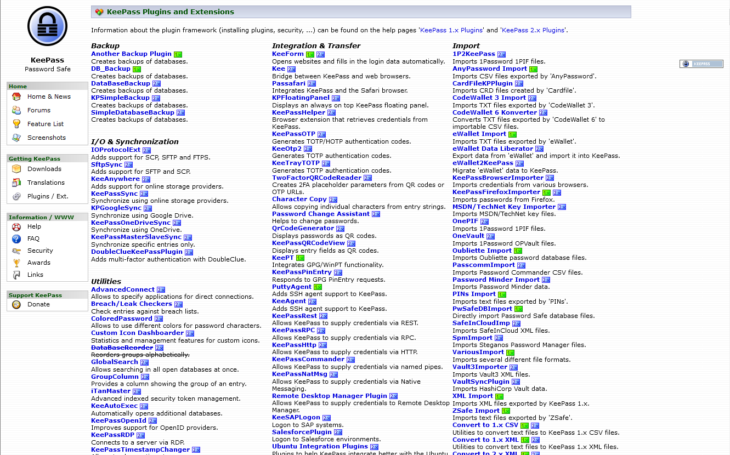Open Donate under Support KeePass
The width and height of the screenshot is (730, 455).
point(38,304)
